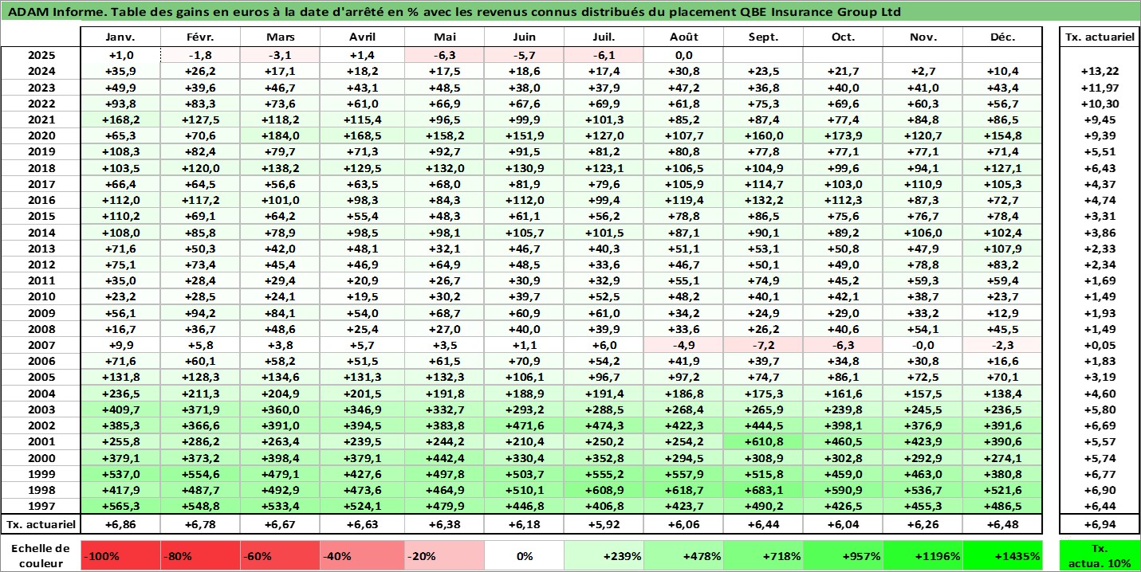
Task: Click 2016 Sept. cell showing +132,2
Action: pyautogui.click(x=763, y=201)
